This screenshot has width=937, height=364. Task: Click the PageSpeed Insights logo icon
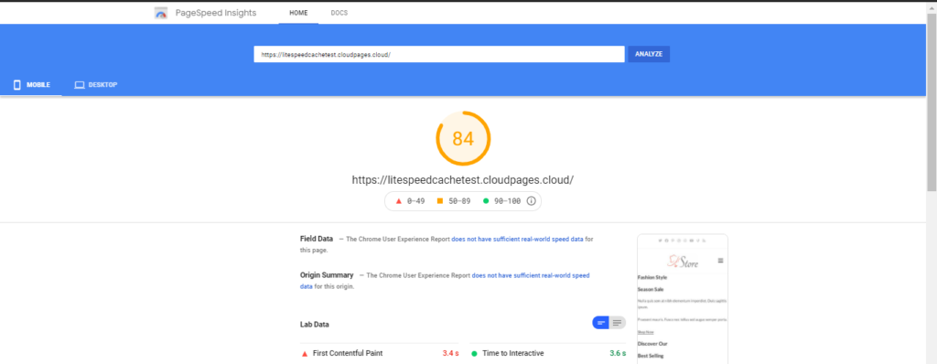[x=161, y=13]
